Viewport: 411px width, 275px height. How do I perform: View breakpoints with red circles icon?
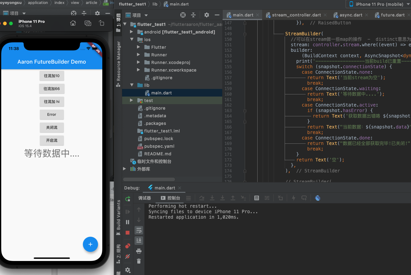[x=128, y=246]
